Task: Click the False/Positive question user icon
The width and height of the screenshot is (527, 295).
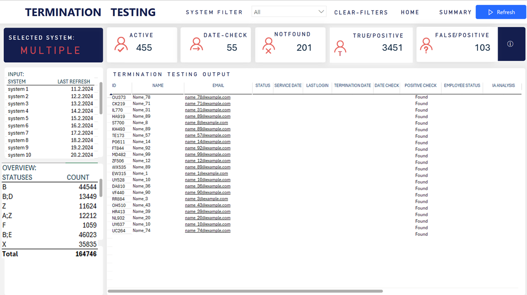Action: tap(426, 45)
